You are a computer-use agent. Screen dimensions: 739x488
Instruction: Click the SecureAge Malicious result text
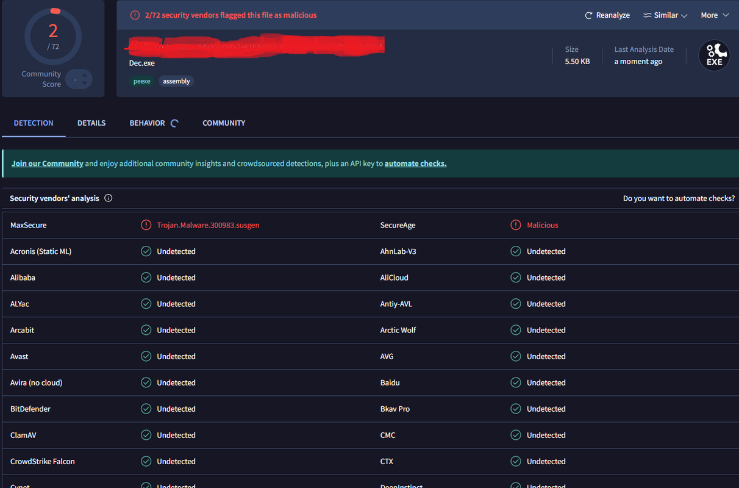[543, 225]
